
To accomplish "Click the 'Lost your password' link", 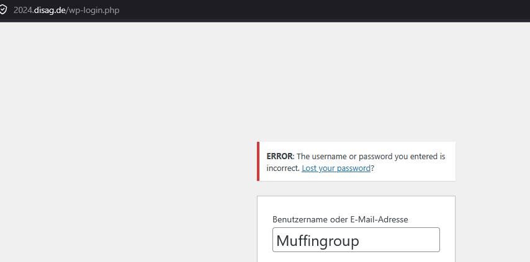I will click(x=336, y=168).
